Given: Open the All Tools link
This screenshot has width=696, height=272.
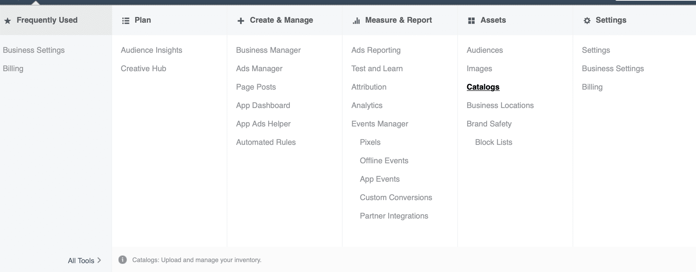Looking at the screenshot, I should (x=81, y=261).
